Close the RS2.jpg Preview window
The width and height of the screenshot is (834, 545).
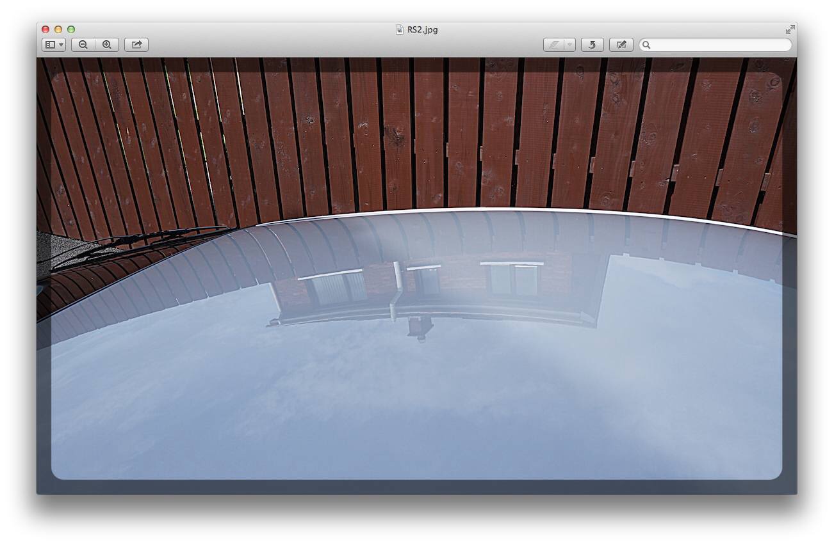(46, 29)
